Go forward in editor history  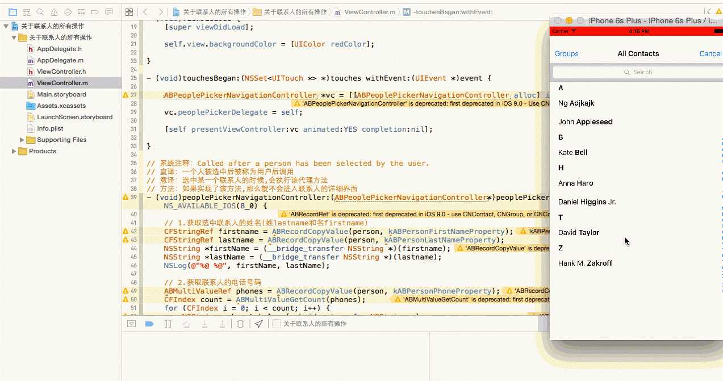(x=161, y=12)
